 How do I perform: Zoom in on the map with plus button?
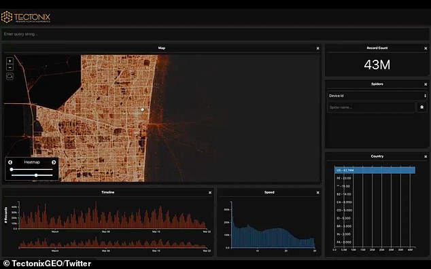(x=10, y=60)
